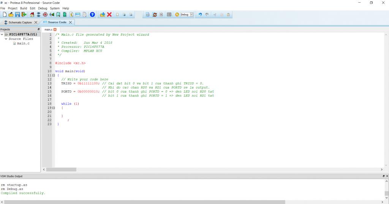Viewport: 389px width, 204px height.
Task: Open the File menu
Action: [3, 8]
